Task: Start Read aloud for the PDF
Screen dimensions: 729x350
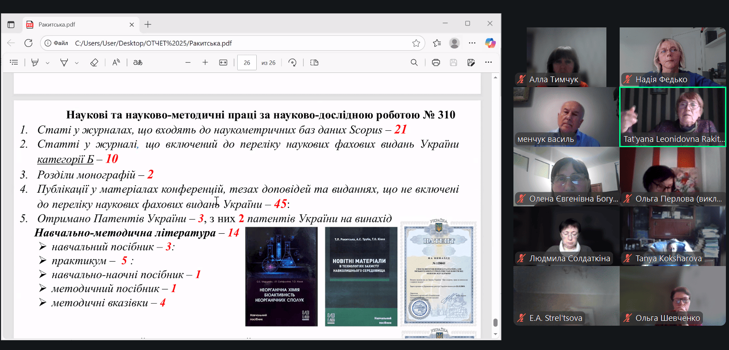Action: tap(116, 62)
